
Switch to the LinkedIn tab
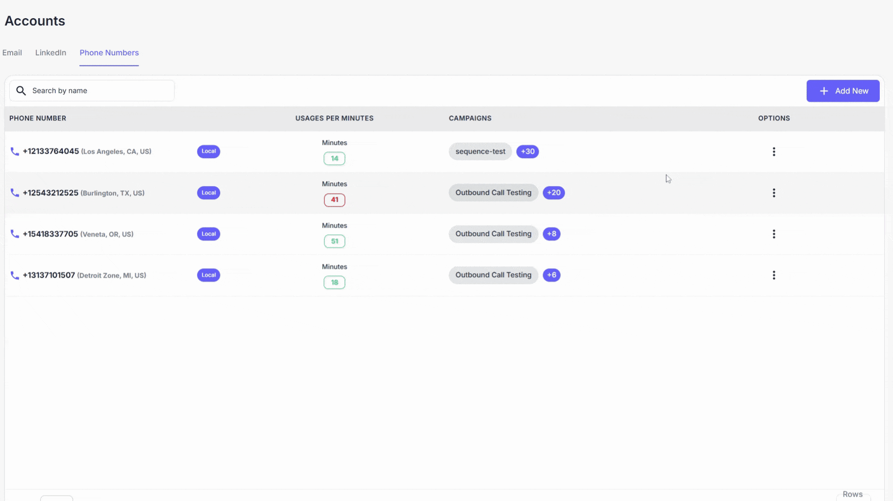(50, 52)
